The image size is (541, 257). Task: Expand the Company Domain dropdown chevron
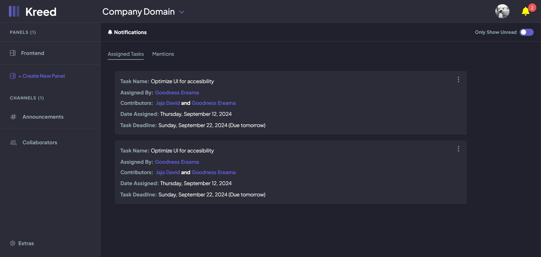coord(182,12)
